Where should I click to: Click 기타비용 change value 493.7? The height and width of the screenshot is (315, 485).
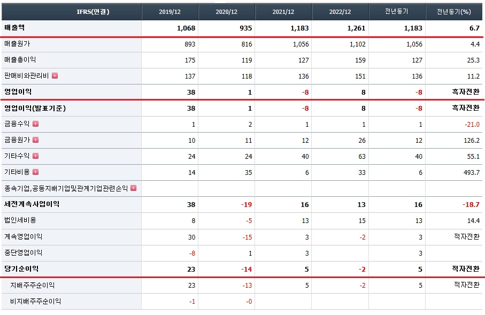(472, 172)
